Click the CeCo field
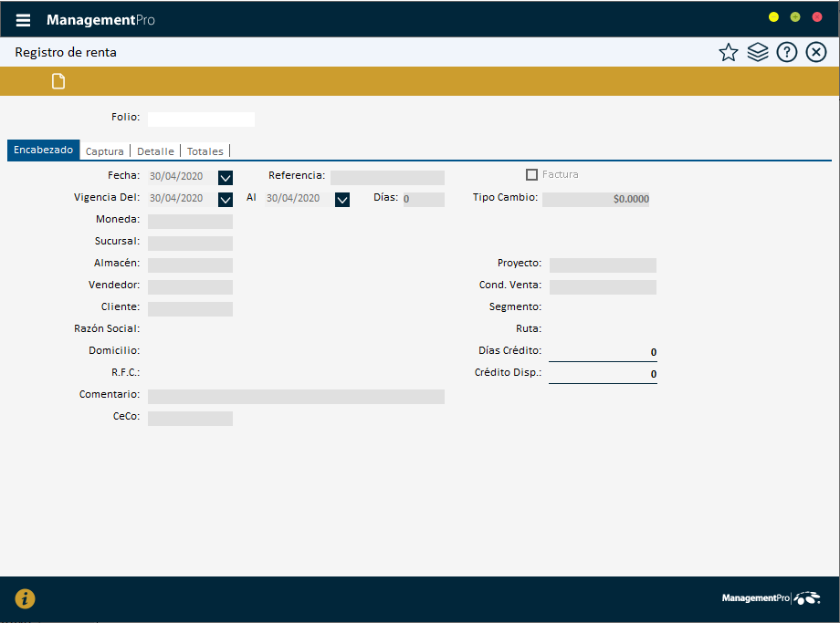 tap(190, 419)
